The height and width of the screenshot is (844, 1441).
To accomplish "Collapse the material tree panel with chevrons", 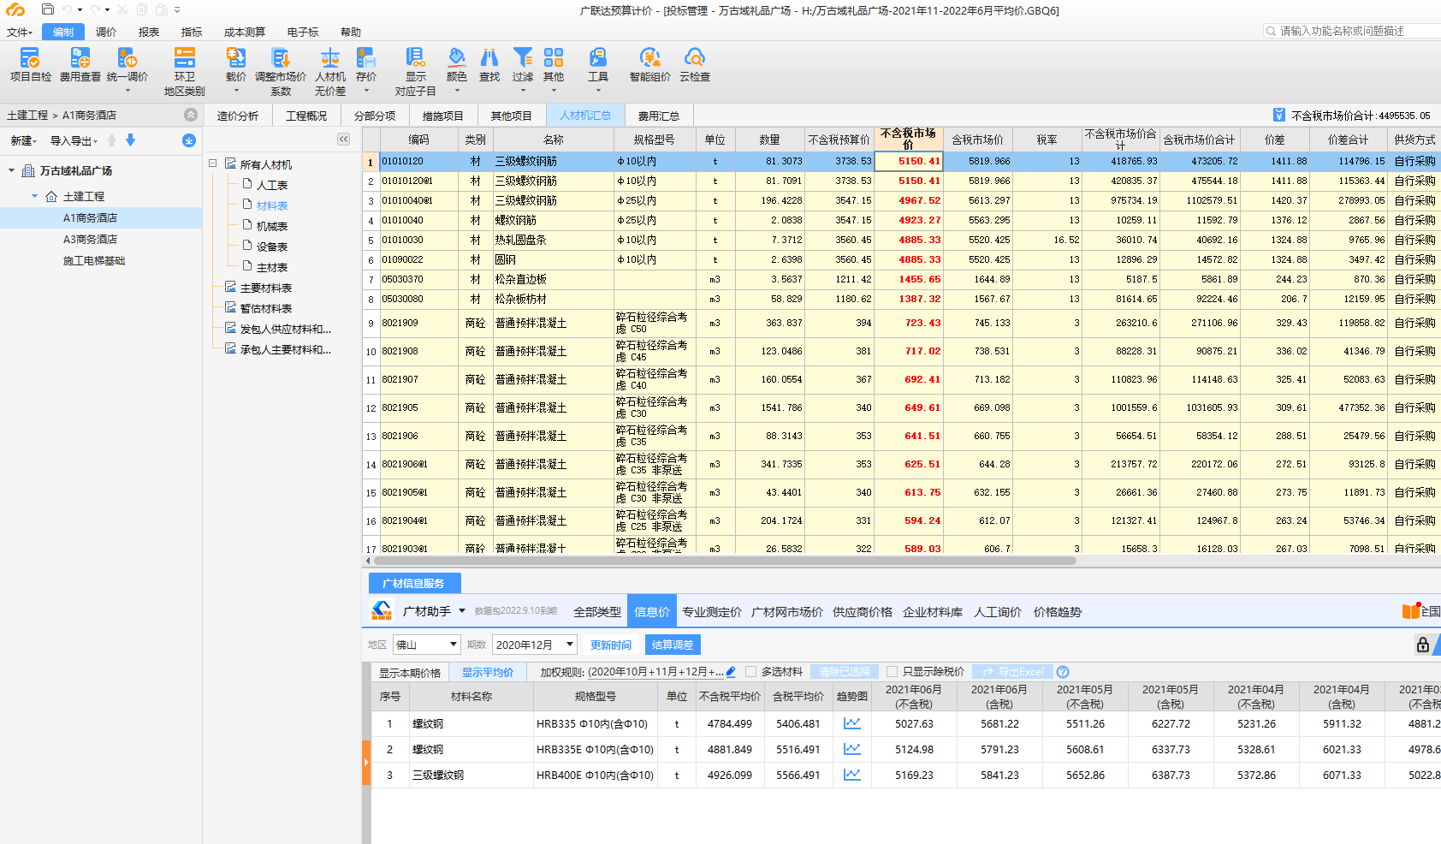I will click(x=343, y=139).
